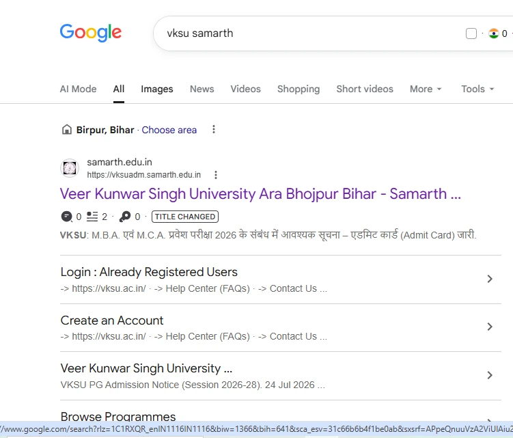
Task: Open the Images tab
Action: (157, 89)
